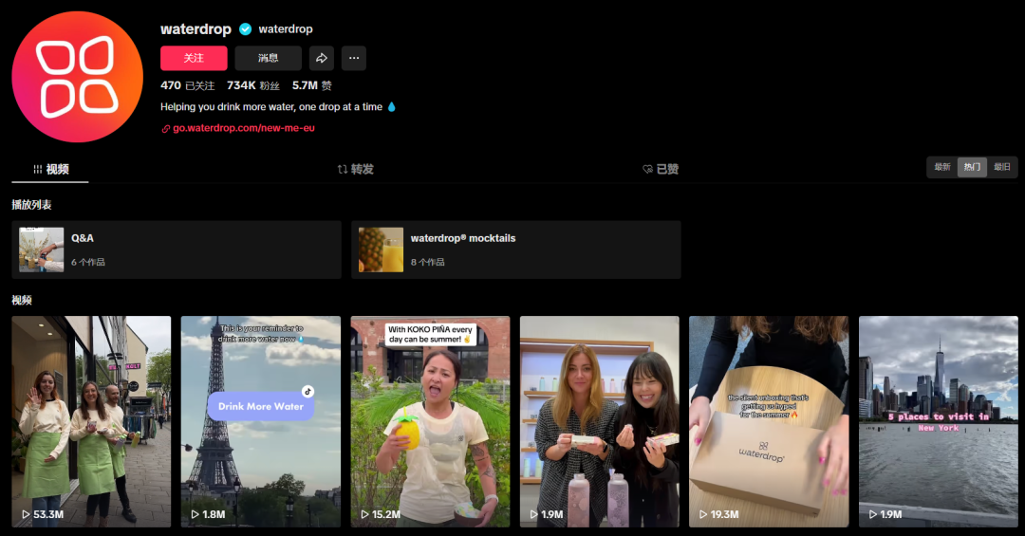Click the 6 个作品 count label

click(88, 262)
